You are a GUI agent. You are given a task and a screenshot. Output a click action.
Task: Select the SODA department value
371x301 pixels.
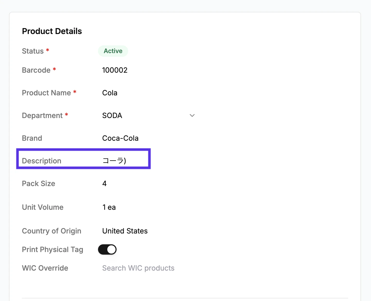pos(112,115)
